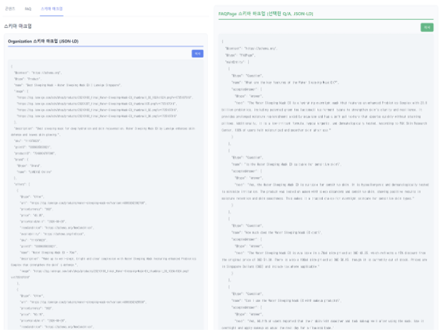Image resolution: width=443 pixels, height=333 pixels.
Task: Open the FAQ tab
Action: tap(28, 10)
